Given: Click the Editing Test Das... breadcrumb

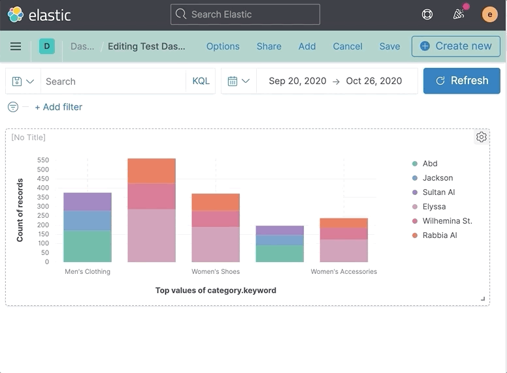Looking at the screenshot, I should point(146,46).
